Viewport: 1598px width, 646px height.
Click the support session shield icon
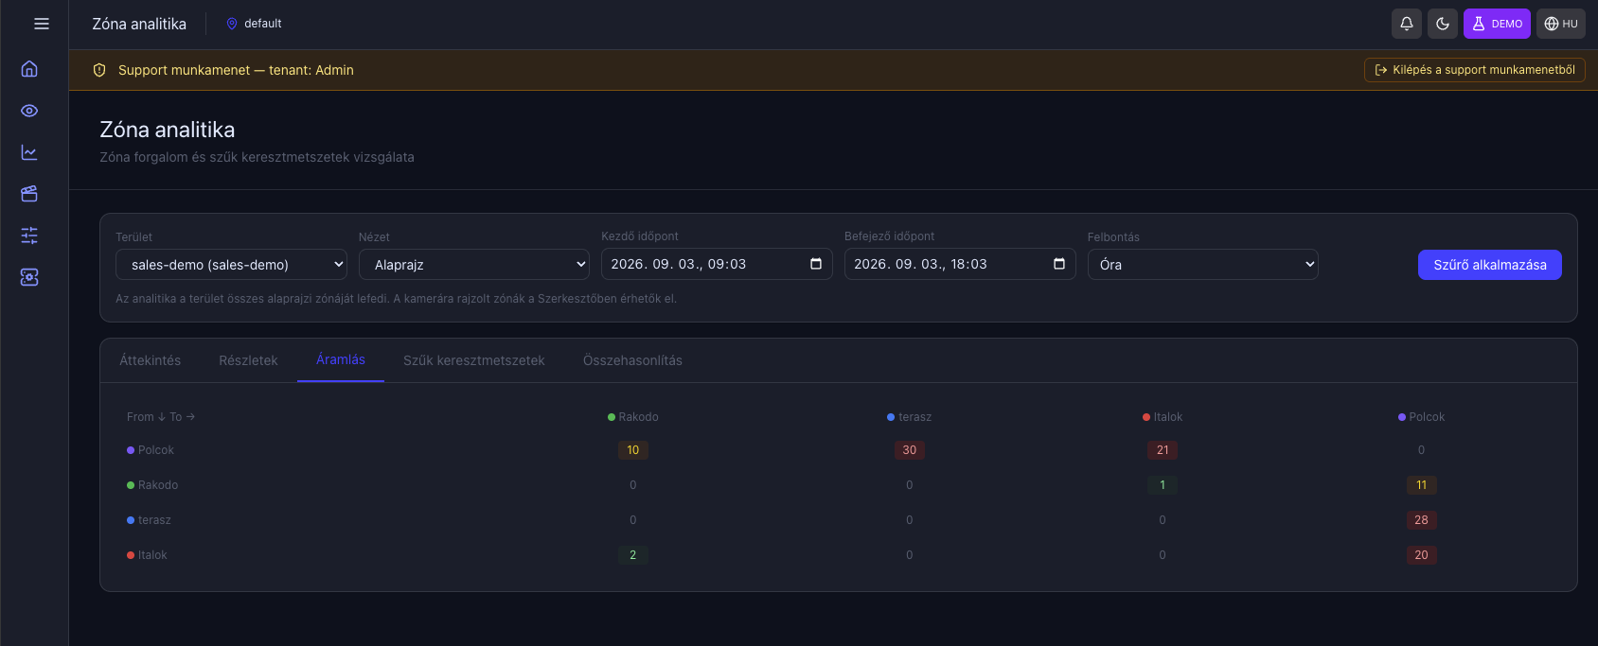[99, 70]
